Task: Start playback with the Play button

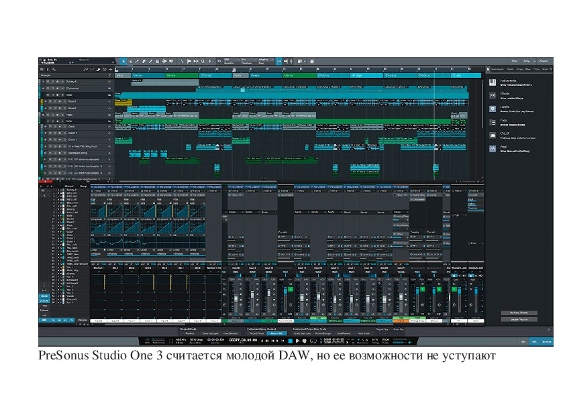Action: click(298, 341)
